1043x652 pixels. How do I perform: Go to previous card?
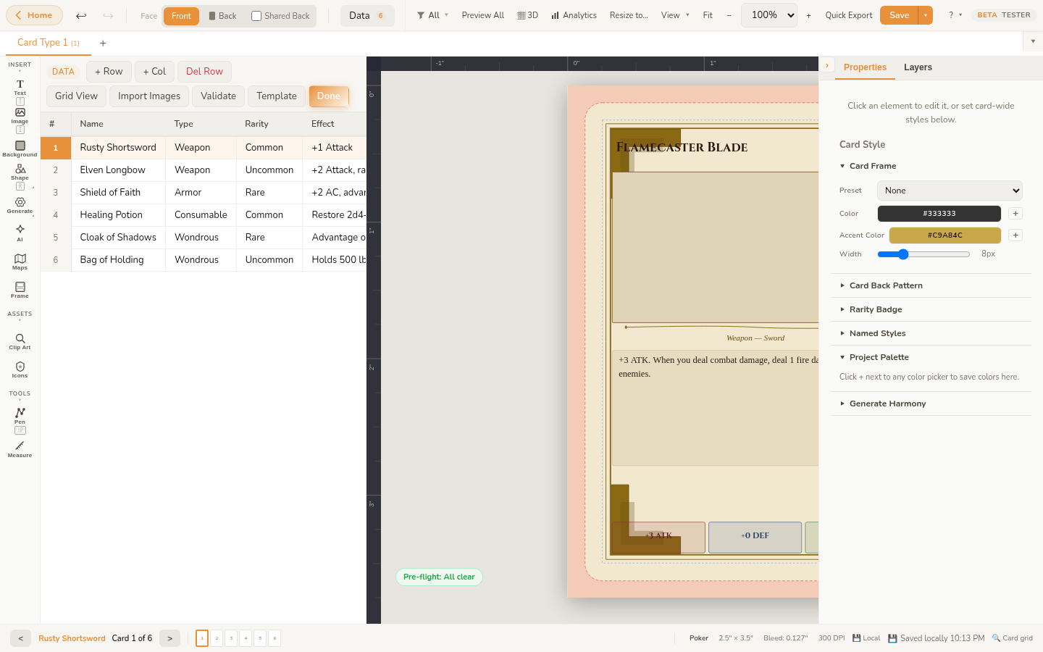click(20, 638)
